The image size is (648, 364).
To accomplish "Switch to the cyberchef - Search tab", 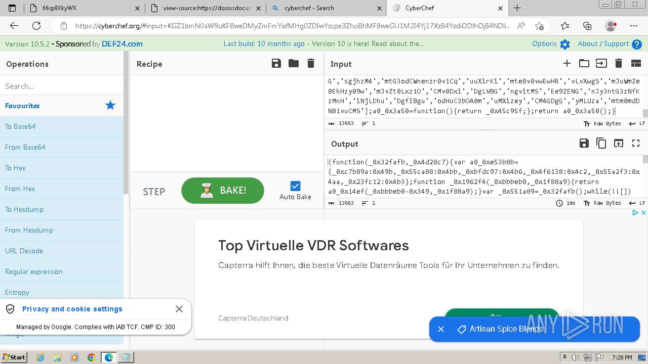I will tap(326, 8).
